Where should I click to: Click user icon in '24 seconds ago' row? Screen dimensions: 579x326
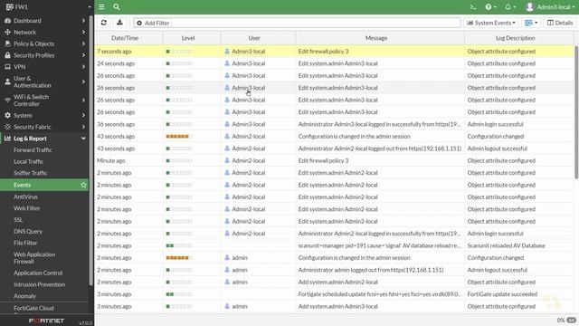[x=227, y=63]
